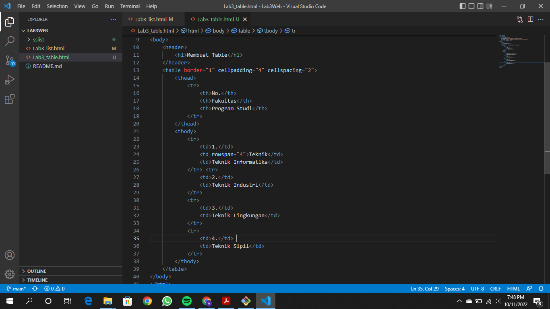This screenshot has height=309, width=550.
Task: Click the body breadcrumb segment
Action: click(x=215, y=31)
